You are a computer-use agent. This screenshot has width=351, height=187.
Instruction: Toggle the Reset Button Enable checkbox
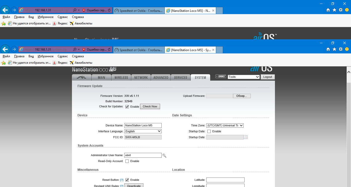click(x=127, y=180)
